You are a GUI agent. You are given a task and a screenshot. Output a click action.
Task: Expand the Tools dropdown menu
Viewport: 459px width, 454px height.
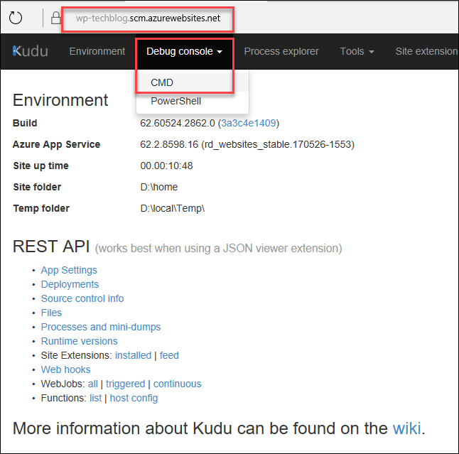pyautogui.click(x=357, y=51)
